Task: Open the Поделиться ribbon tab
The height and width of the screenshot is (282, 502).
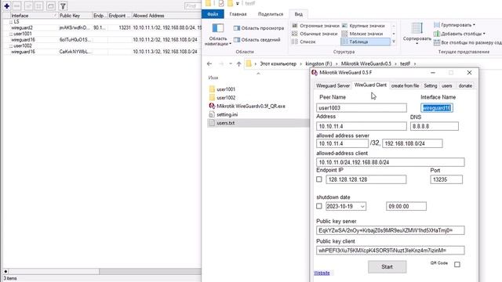Action: pos(271,14)
